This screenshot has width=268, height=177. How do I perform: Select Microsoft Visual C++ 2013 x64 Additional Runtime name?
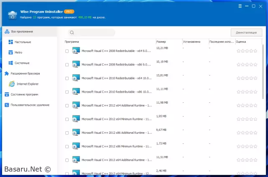[x=116, y=160]
